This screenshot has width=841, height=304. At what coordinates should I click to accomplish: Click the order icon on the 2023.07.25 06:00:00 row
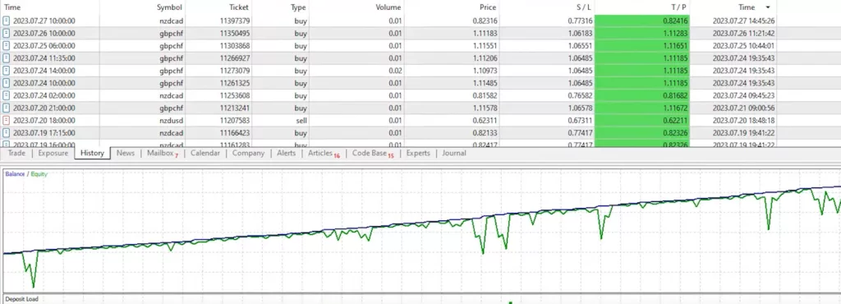click(7, 45)
